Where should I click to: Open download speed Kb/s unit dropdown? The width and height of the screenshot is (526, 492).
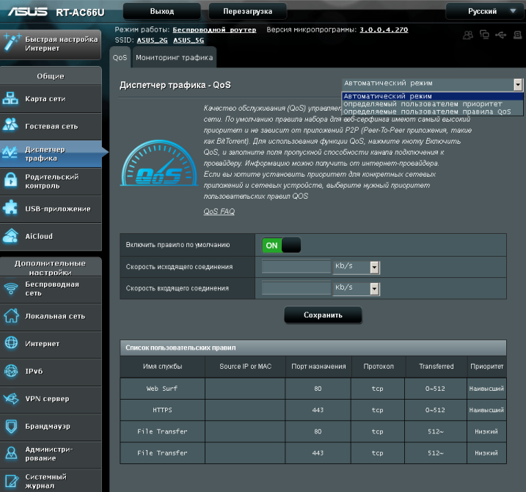pyautogui.click(x=357, y=289)
